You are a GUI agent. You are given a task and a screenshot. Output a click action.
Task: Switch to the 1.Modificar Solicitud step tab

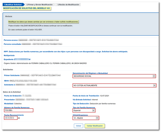click(13, 5)
